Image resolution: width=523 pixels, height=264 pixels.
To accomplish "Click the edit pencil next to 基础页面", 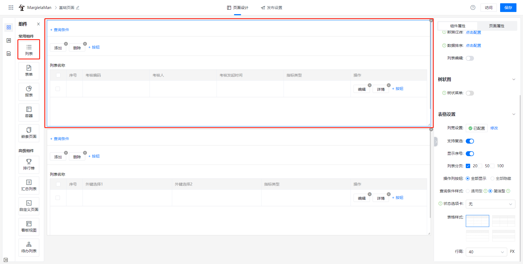I will 78,8.
